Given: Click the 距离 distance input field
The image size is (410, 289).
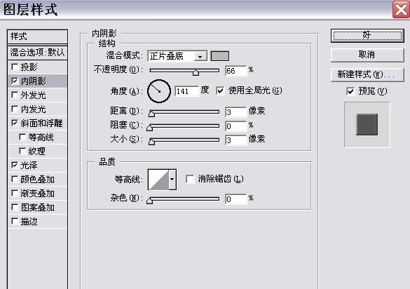Looking at the screenshot, I should (x=235, y=112).
